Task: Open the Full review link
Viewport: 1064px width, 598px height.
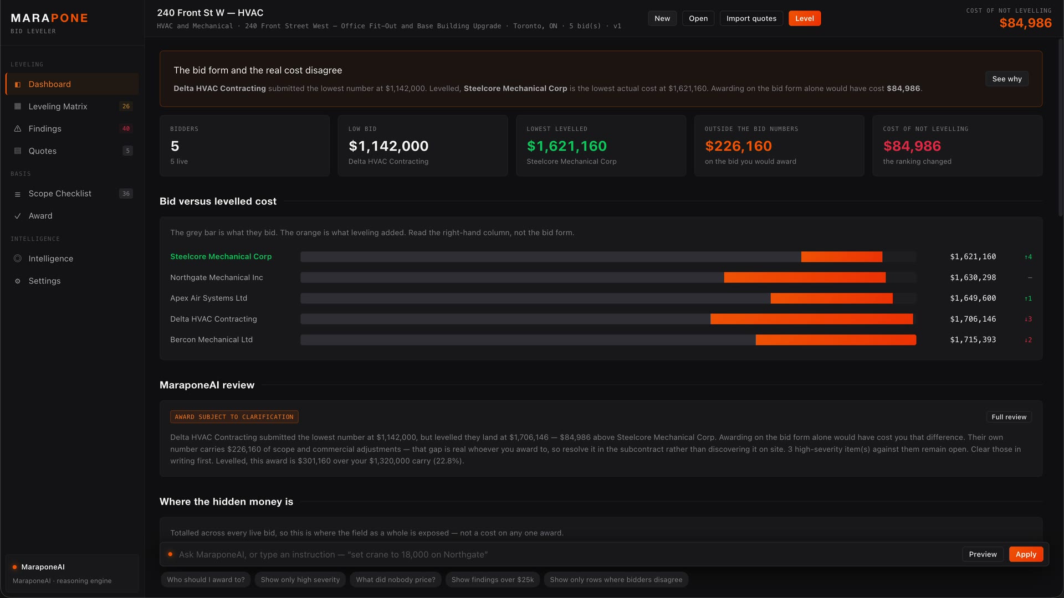Action: point(1009,417)
